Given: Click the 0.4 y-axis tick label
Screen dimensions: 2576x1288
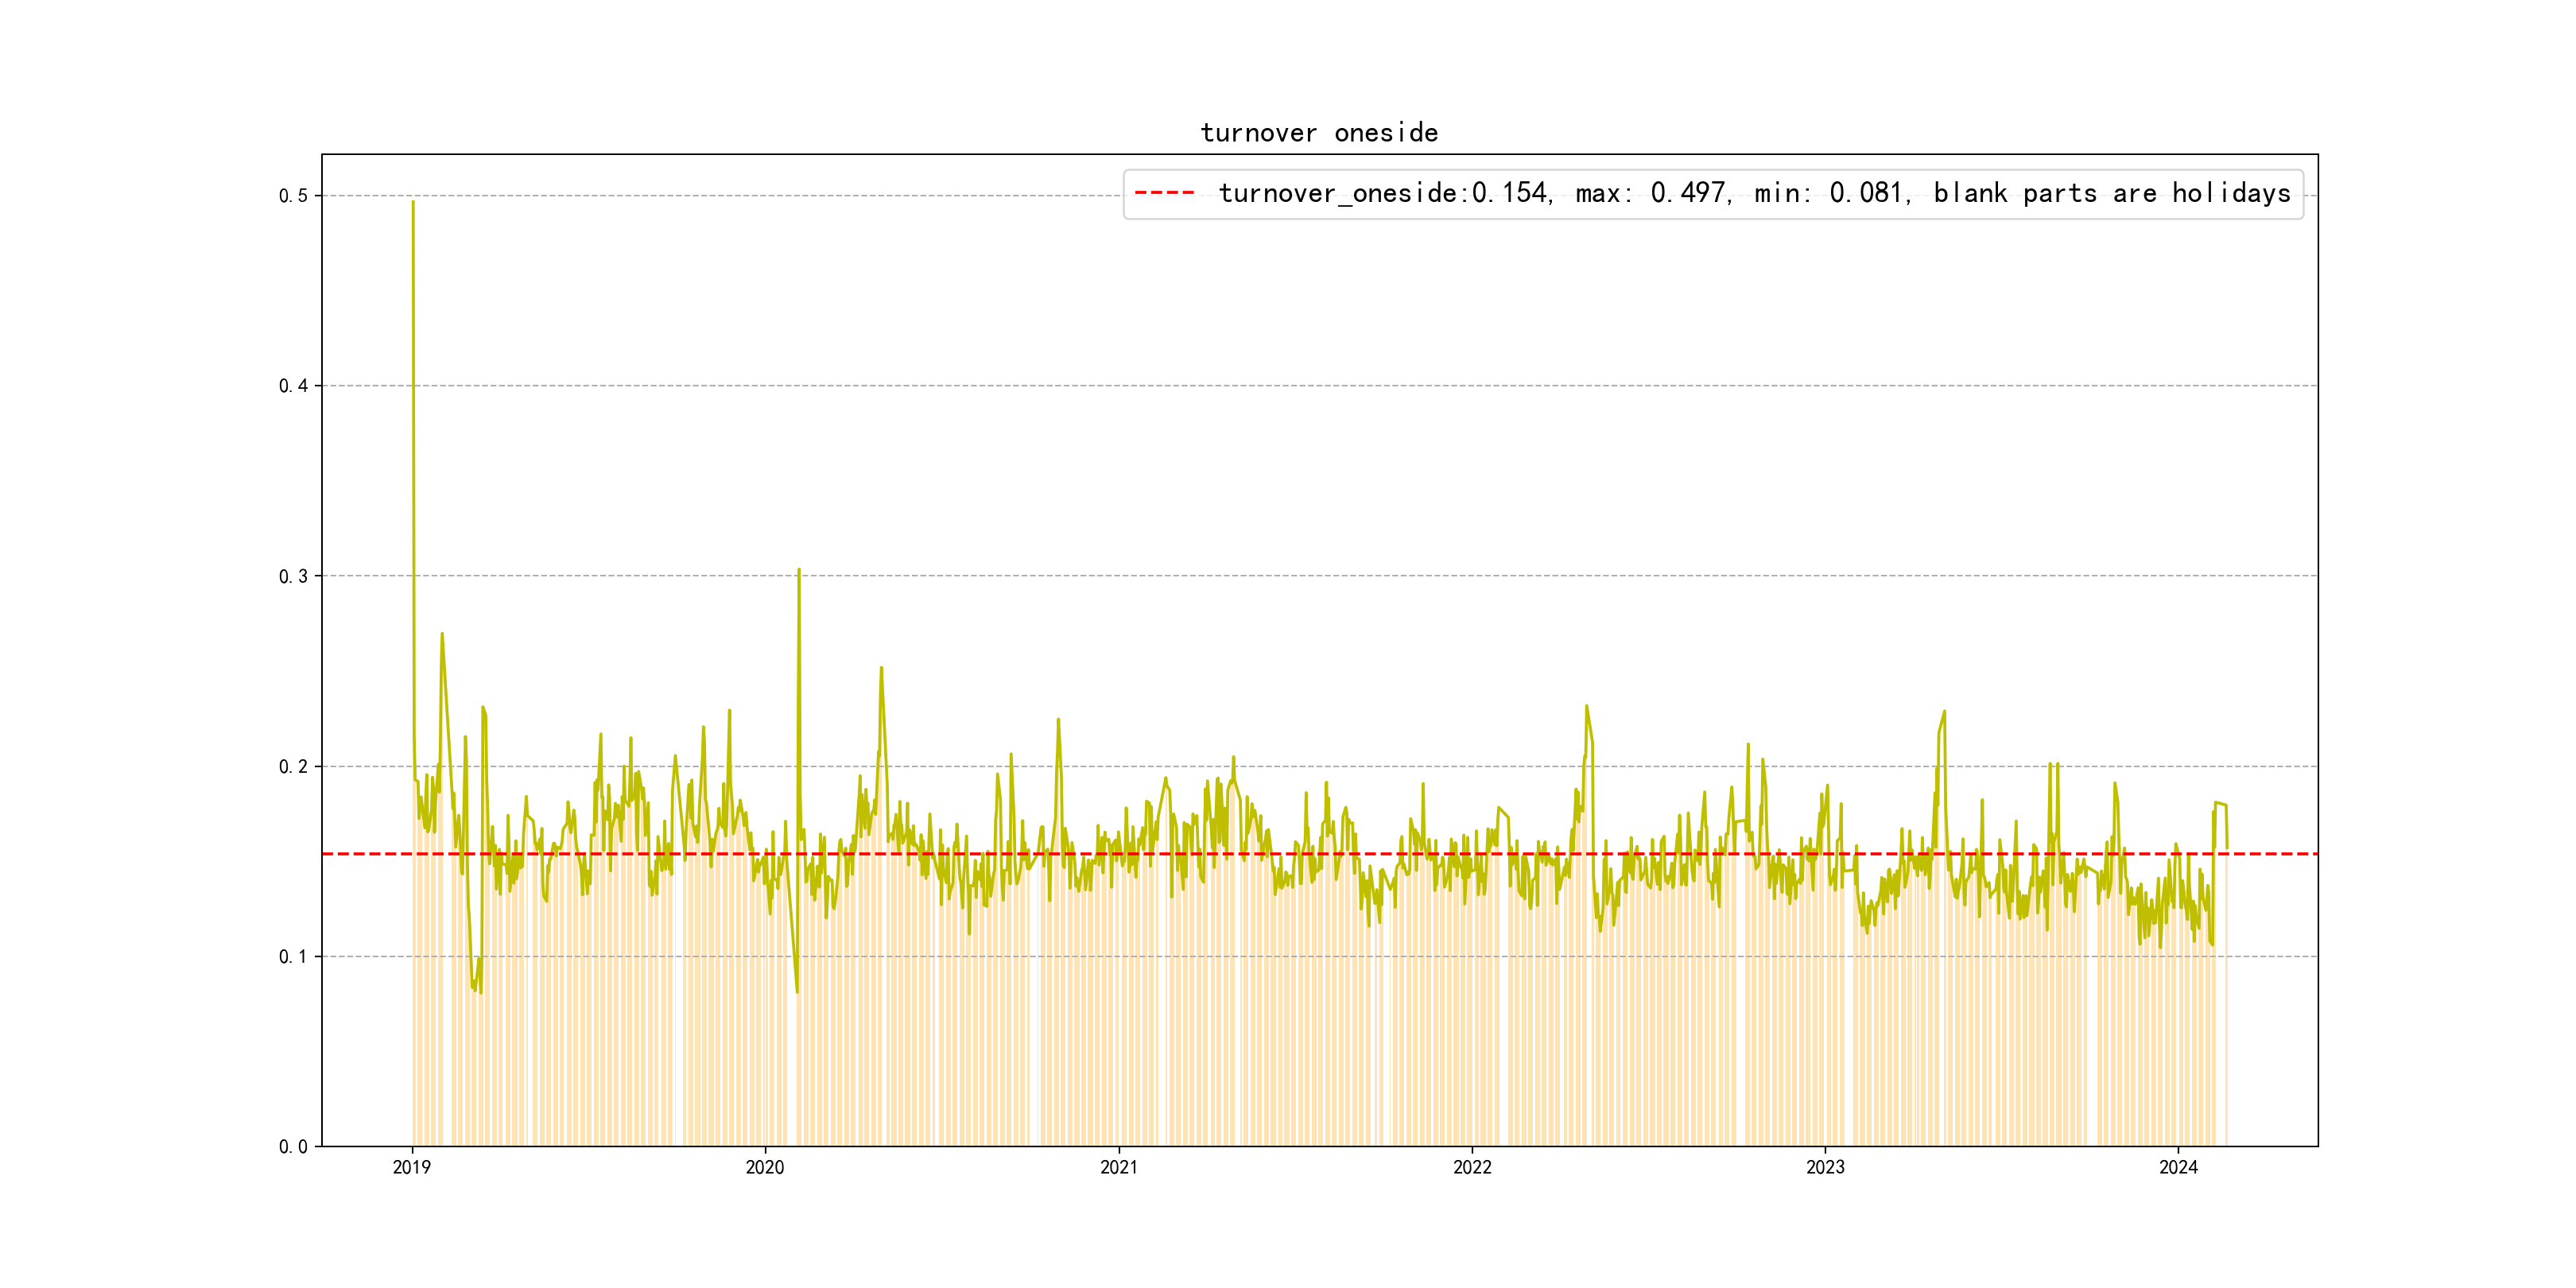Looking at the screenshot, I should click(293, 386).
